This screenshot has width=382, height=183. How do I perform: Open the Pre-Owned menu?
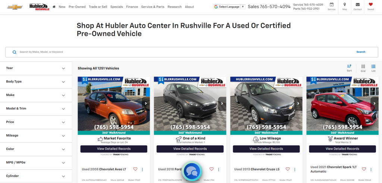click(x=77, y=7)
